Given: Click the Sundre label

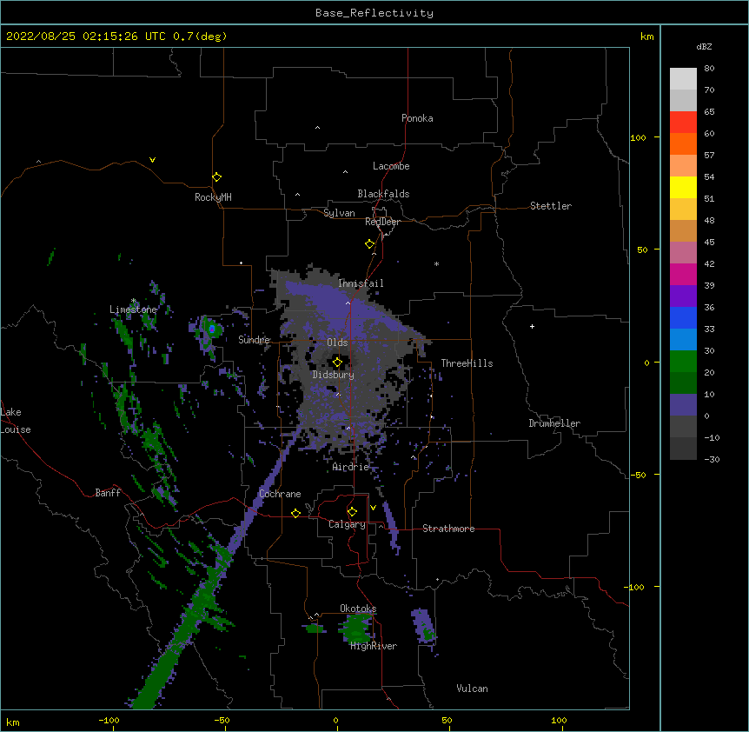Looking at the screenshot, I should coord(254,340).
